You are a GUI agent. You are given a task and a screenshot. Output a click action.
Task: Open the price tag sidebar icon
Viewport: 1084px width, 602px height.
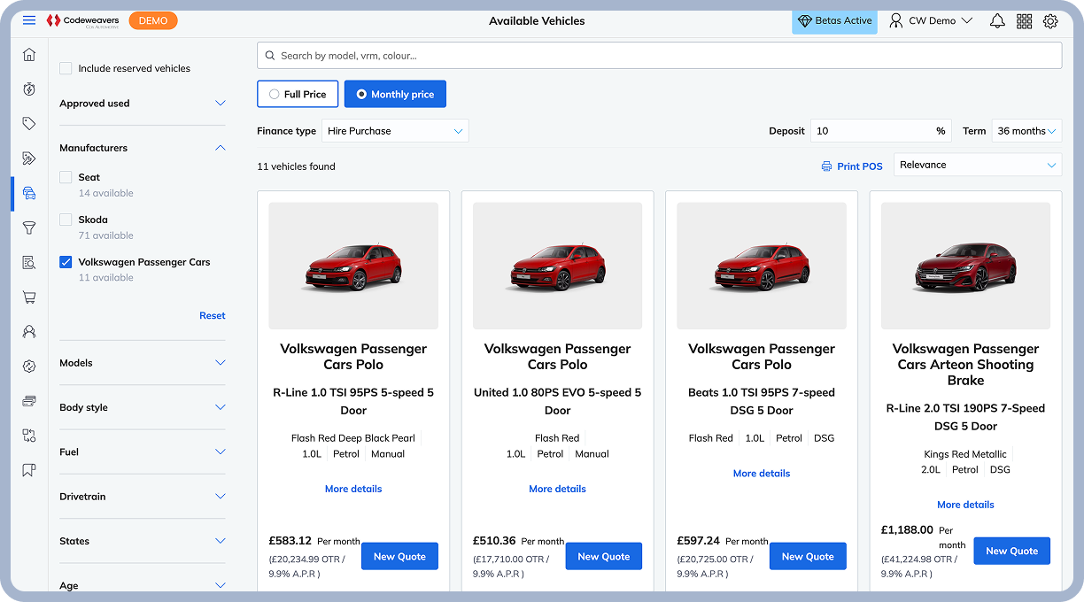(x=29, y=124)
